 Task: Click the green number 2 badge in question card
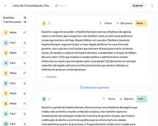click(x=44, y=99)
